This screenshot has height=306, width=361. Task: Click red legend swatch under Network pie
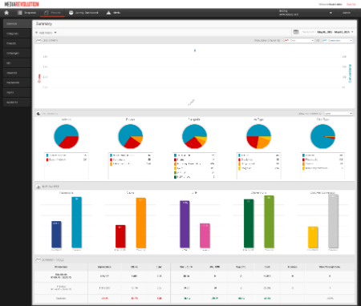coord(47,159)
